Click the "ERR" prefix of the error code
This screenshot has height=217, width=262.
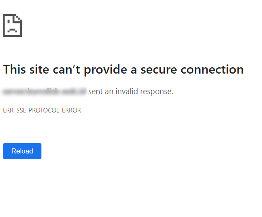coord(8,110)
